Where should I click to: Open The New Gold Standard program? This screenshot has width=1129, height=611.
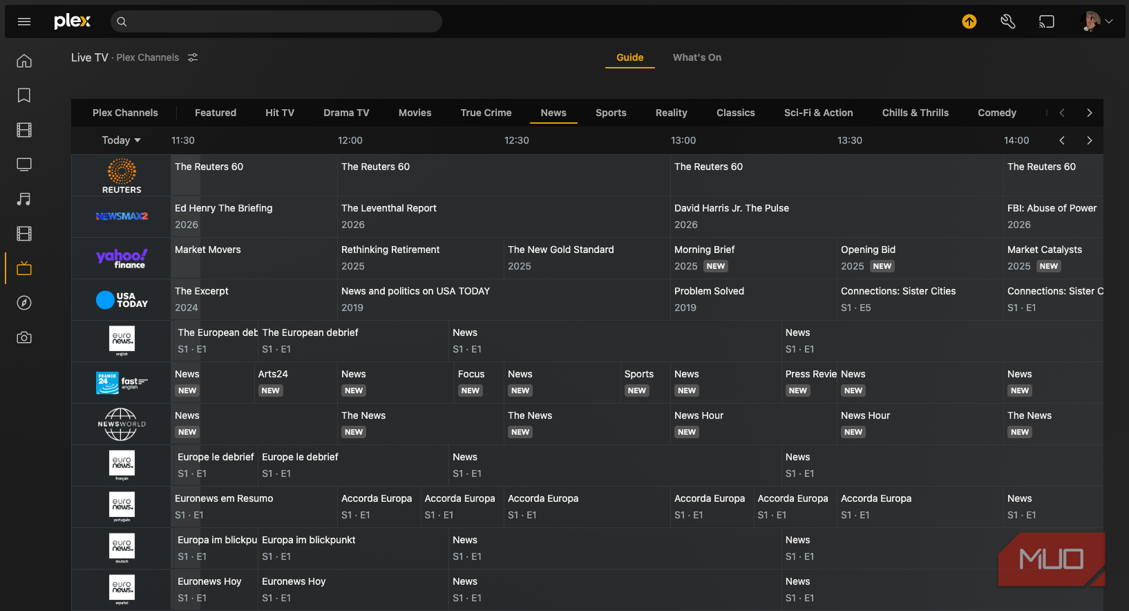587,258
